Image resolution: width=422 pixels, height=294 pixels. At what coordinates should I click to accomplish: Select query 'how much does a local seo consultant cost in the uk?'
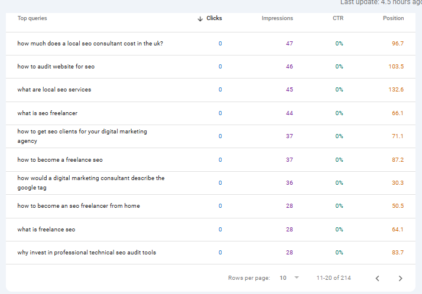[x=90, y=44]
